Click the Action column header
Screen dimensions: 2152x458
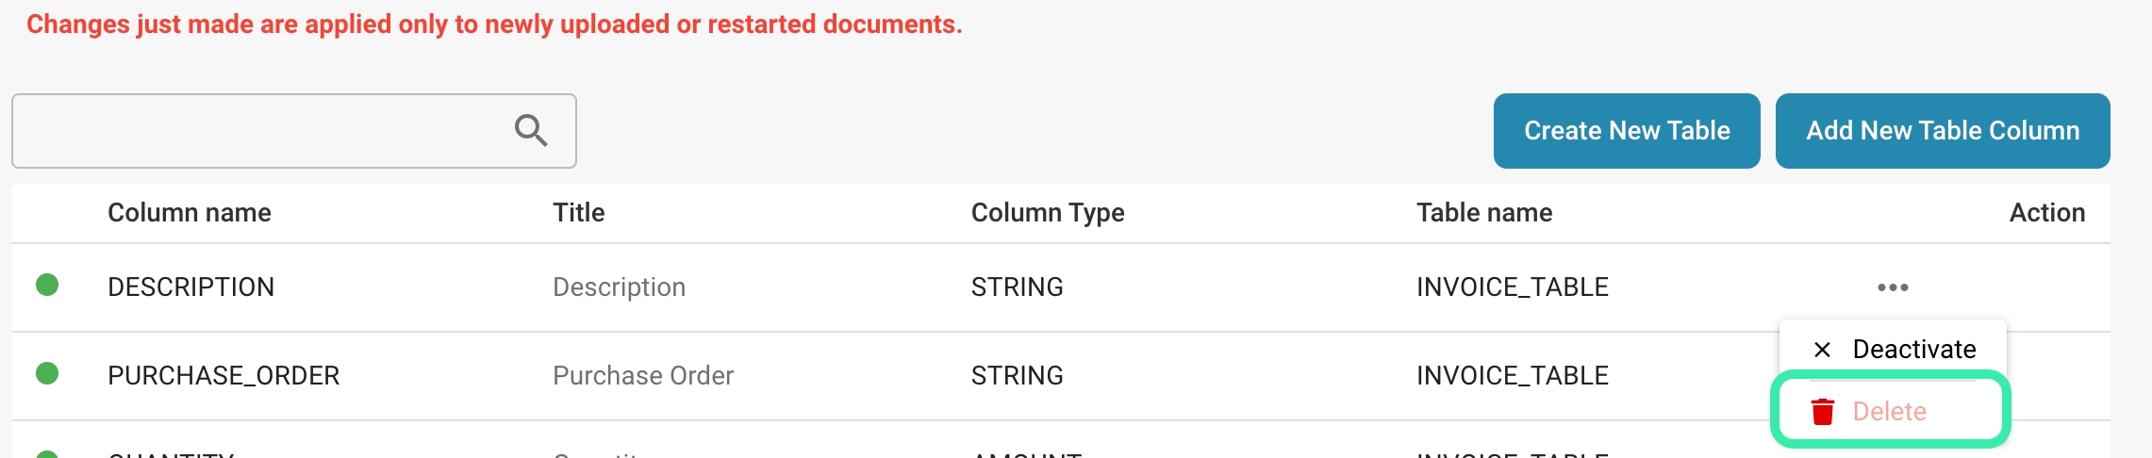click(x=2045, y=213)
